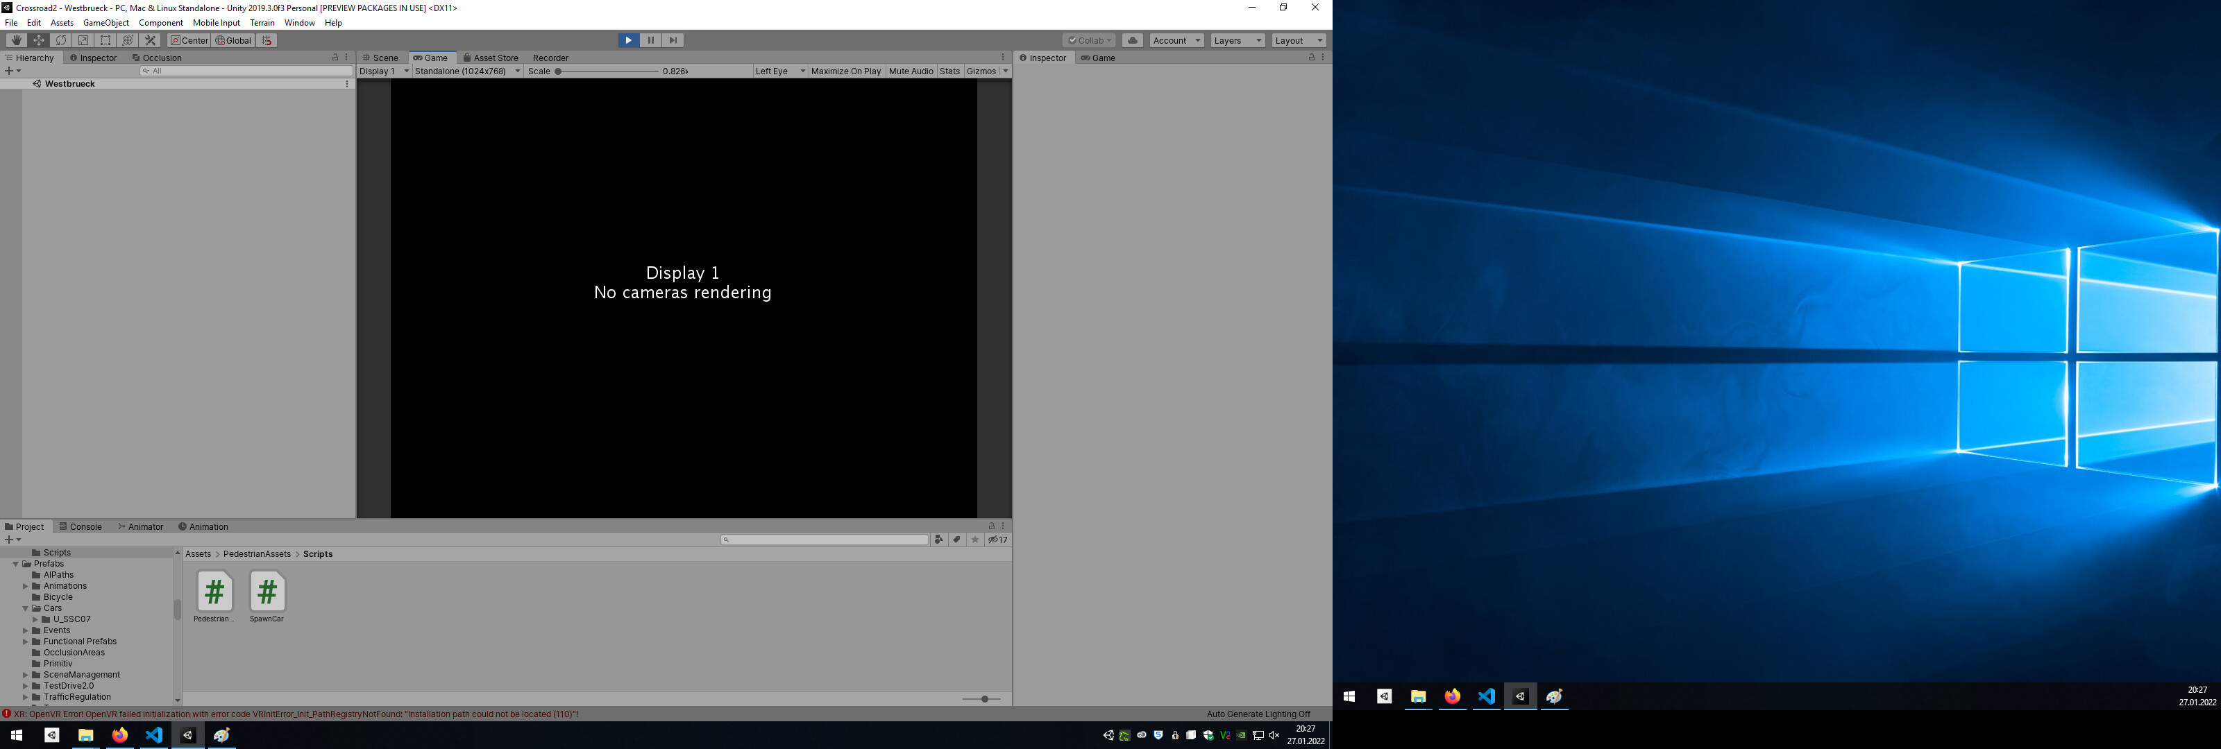Image resolution: width=2221 pixels, height=749 pixels.
Task: Expand the Animations folder
Action: click(26, 586)
